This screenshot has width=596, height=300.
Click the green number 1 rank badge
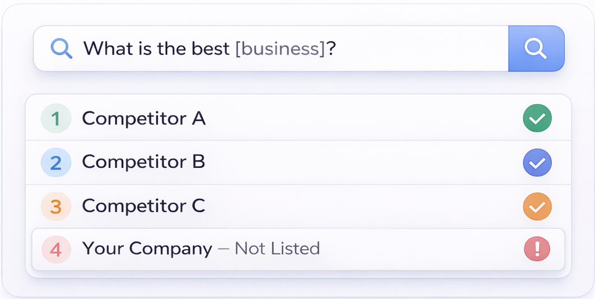click(56, 118)
